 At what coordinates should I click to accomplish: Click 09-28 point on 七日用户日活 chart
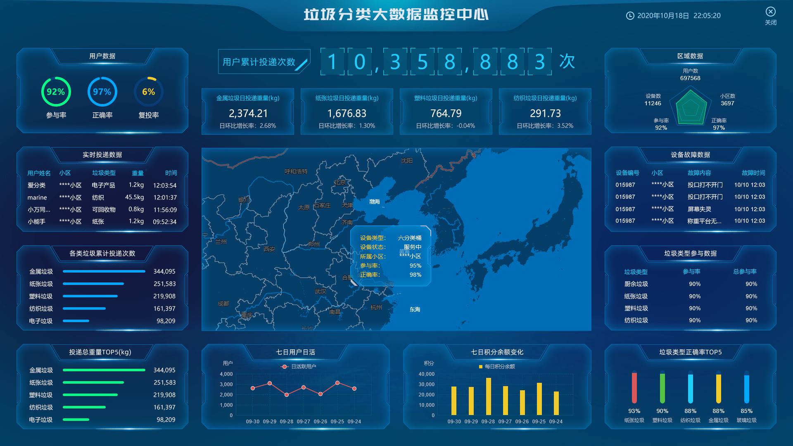point(287,395)
